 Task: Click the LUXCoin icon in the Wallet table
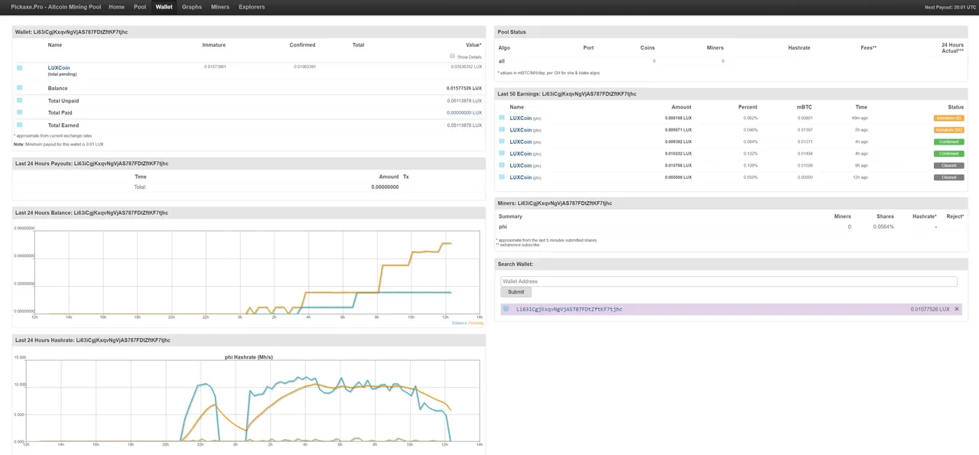(x=20, y=68)
